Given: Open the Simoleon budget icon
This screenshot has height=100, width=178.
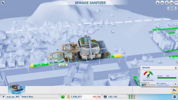Looking at the screenshot, I should pos(68,97).
